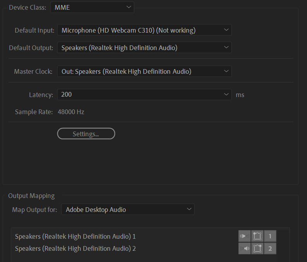Click the 48000 Hz sample rate value
This screenshot has width=307, height=262.
point(71,112)
